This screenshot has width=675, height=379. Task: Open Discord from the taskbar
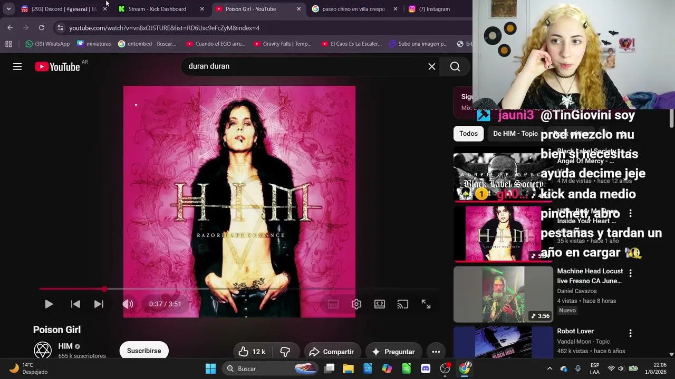point(426,368)
